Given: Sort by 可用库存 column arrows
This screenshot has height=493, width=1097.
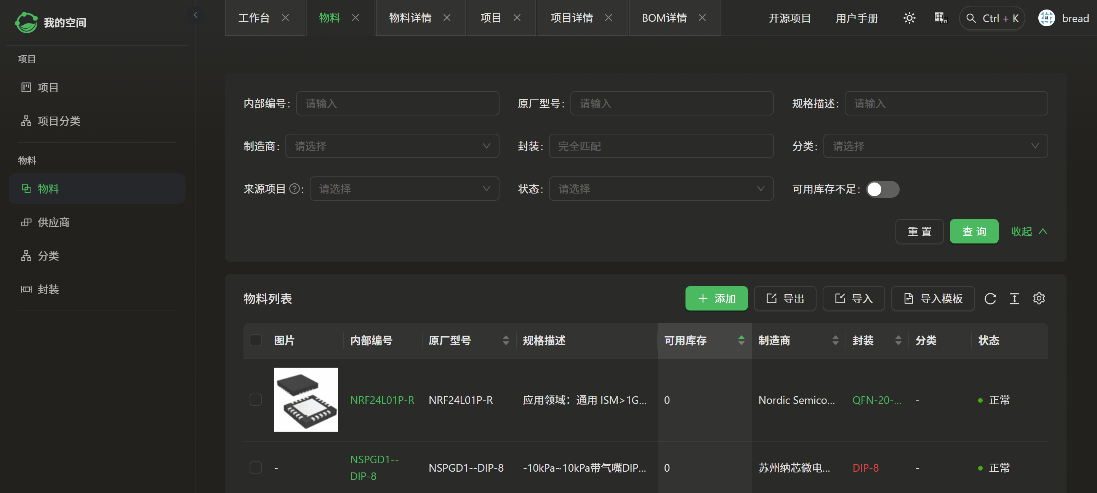Looking at the screenshot, I should click(x=741, y=340).
